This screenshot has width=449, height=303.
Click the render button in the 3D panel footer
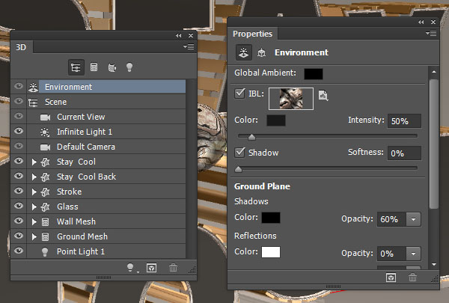(x=151, y=268)
